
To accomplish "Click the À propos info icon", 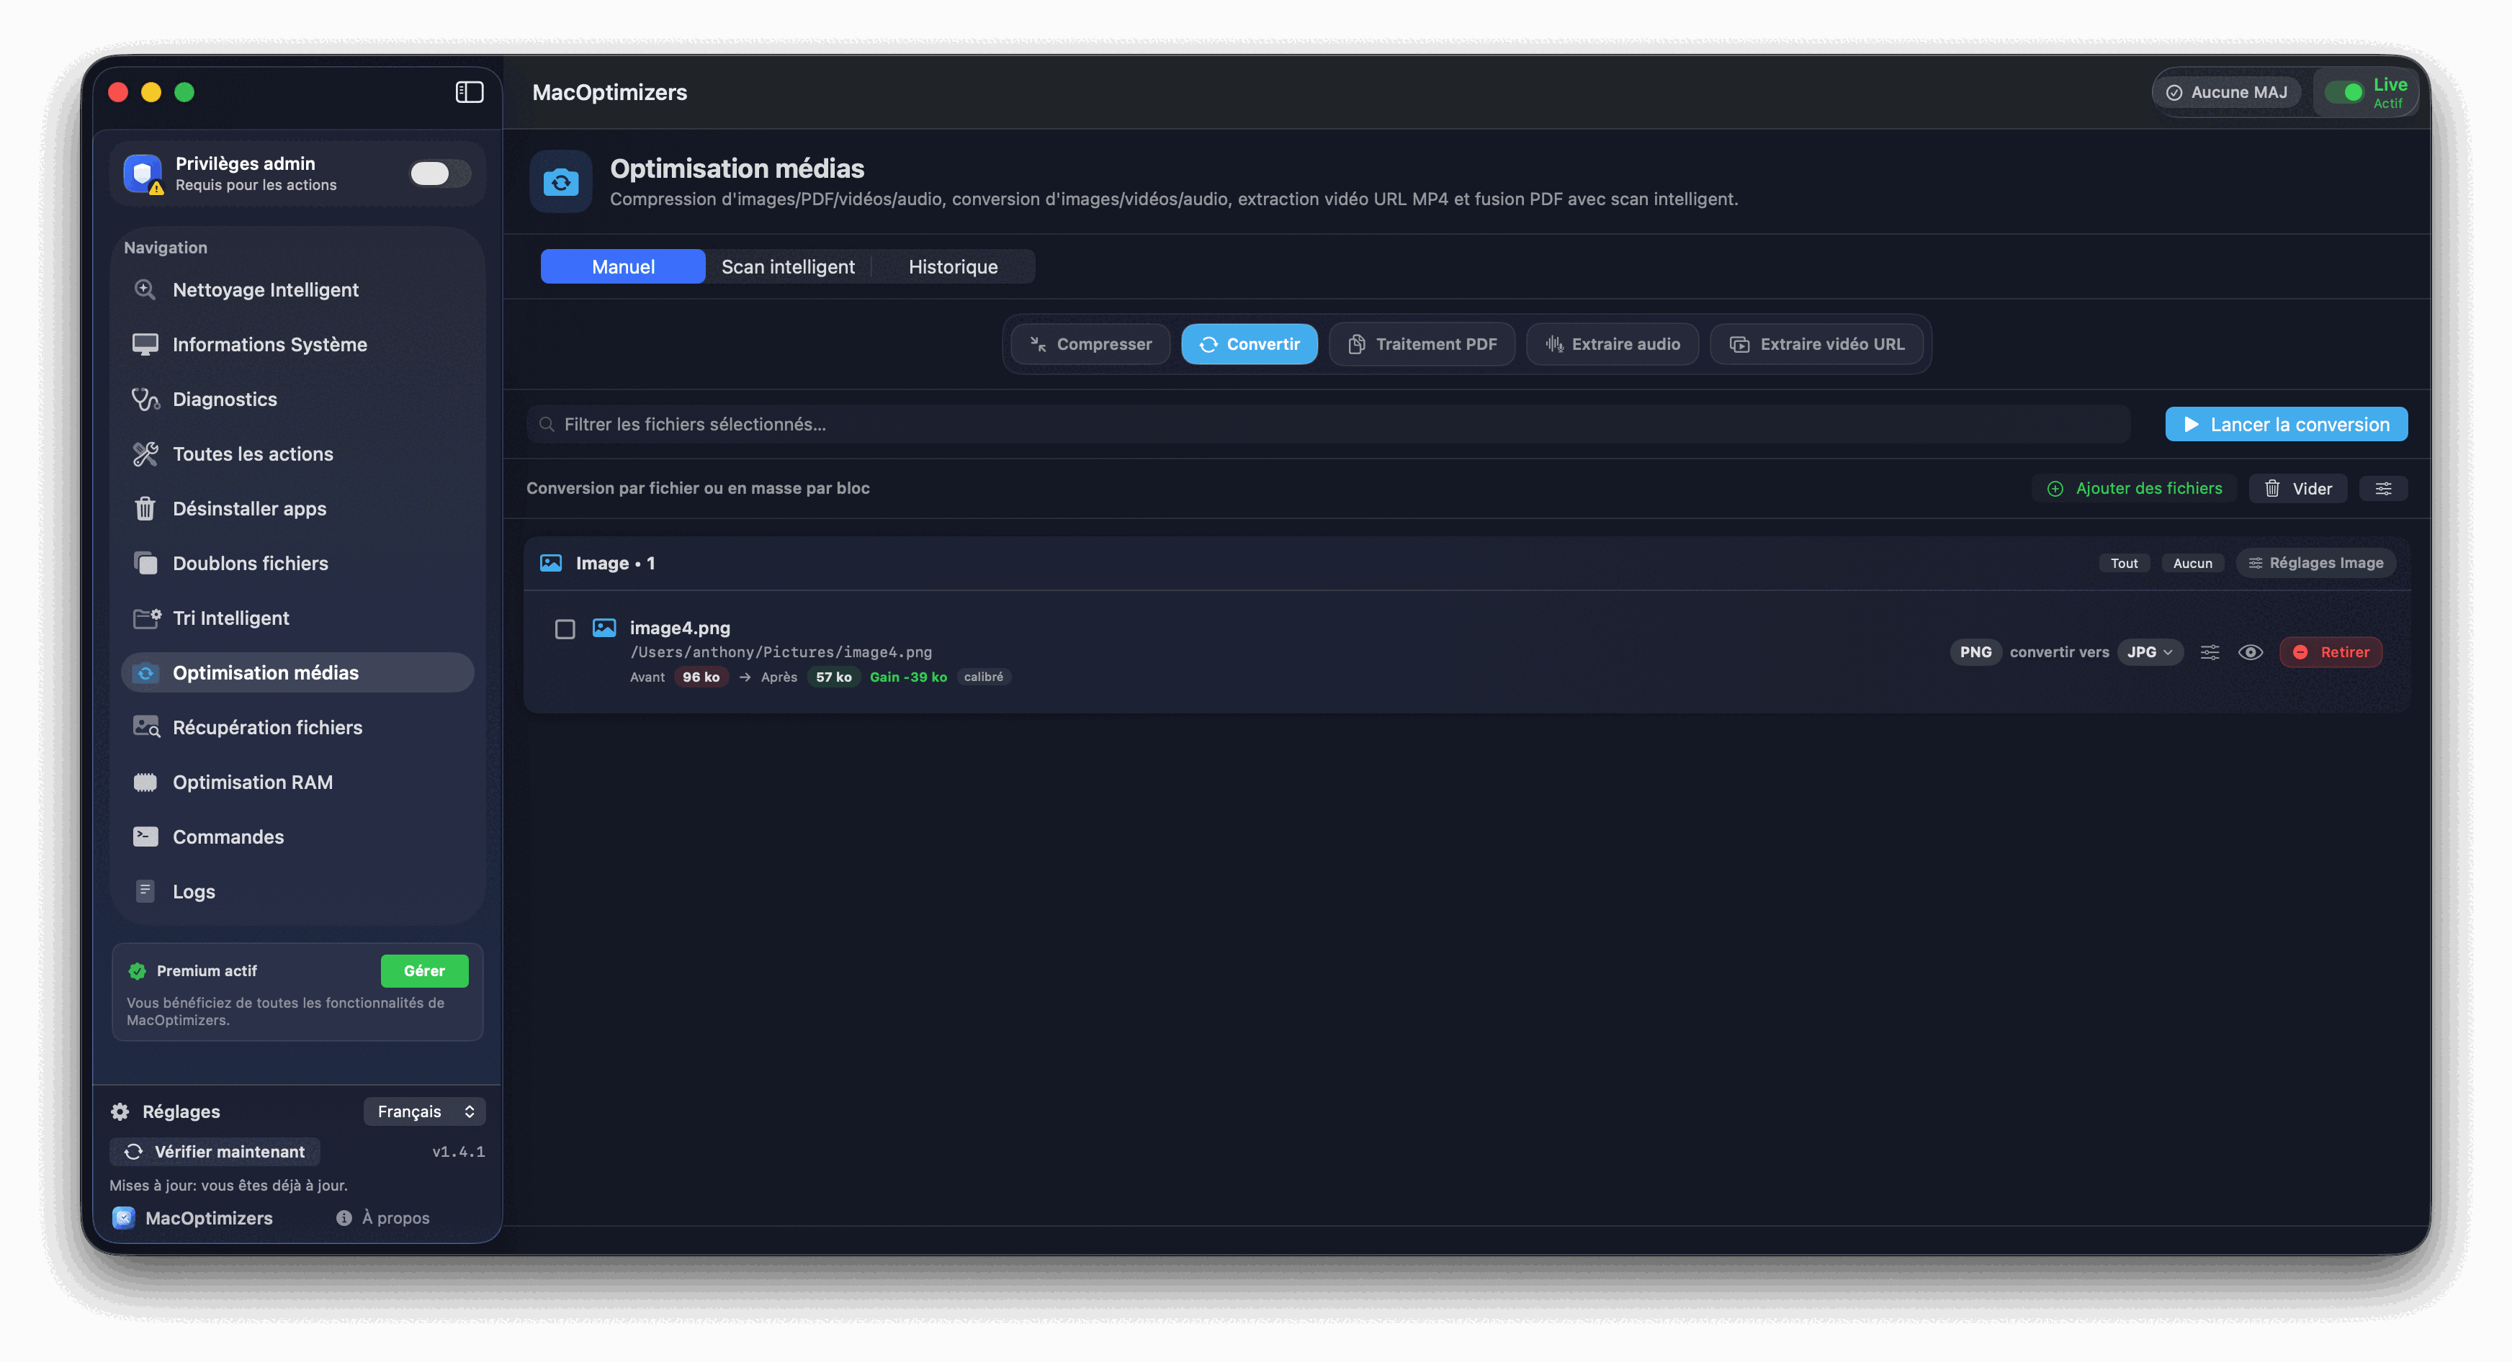I will point(344,1218).
